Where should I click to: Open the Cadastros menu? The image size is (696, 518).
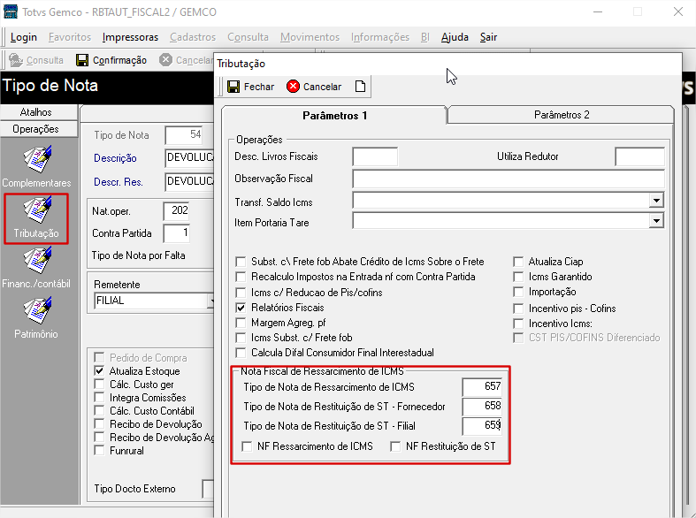pos(193,37)
